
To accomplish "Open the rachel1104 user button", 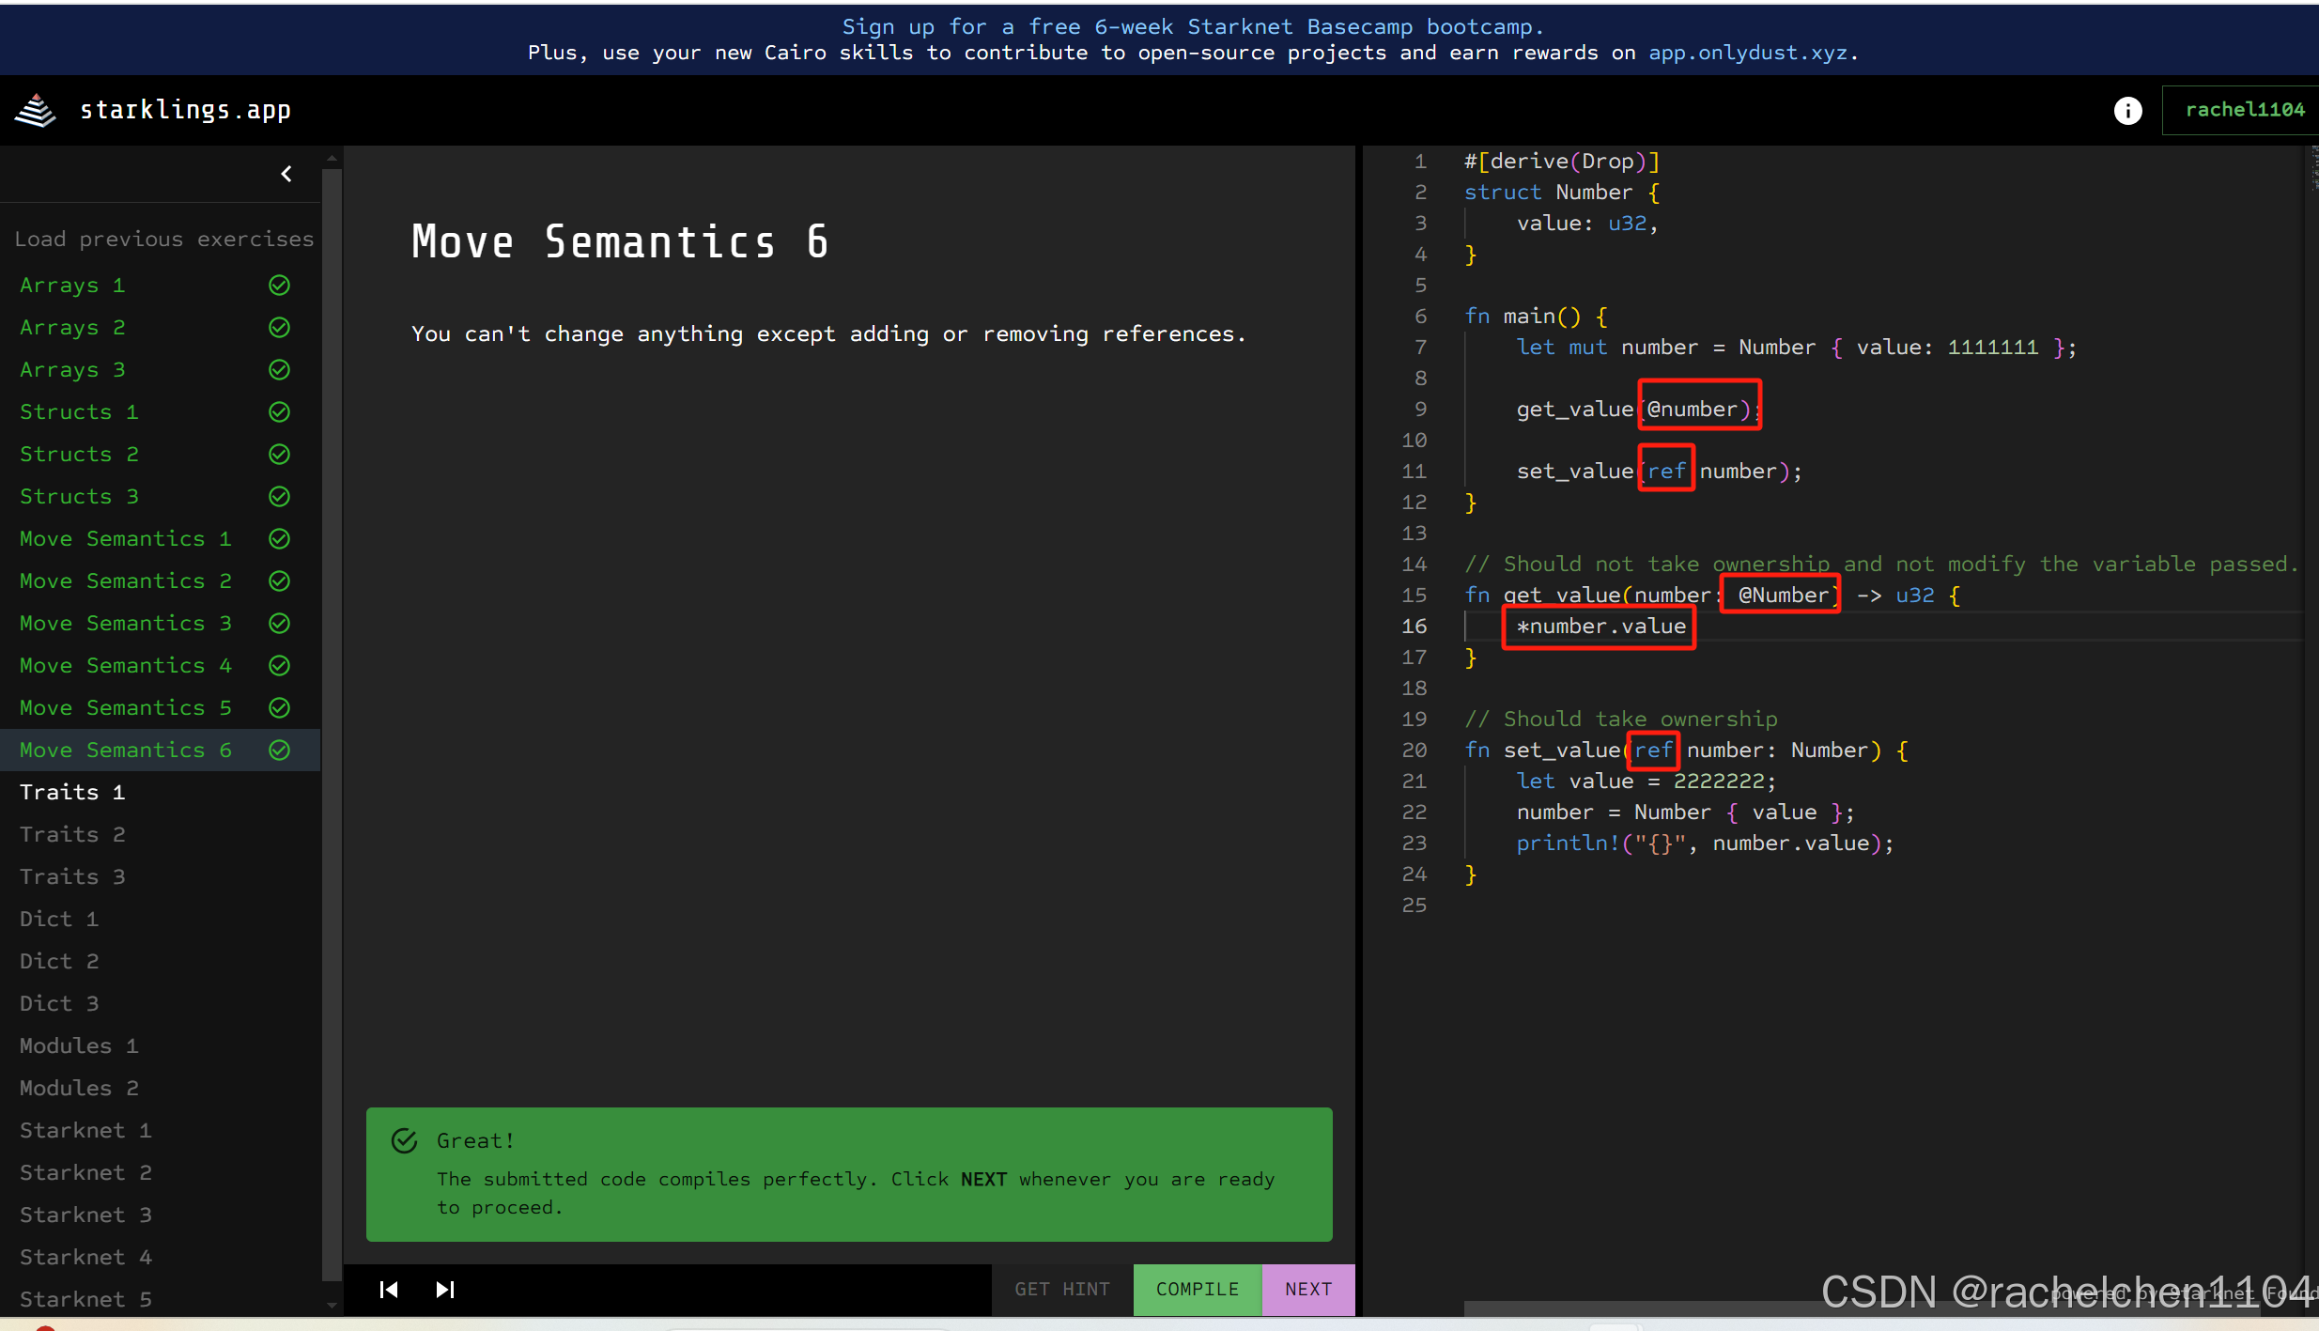I will click(x=2244, y=110).
